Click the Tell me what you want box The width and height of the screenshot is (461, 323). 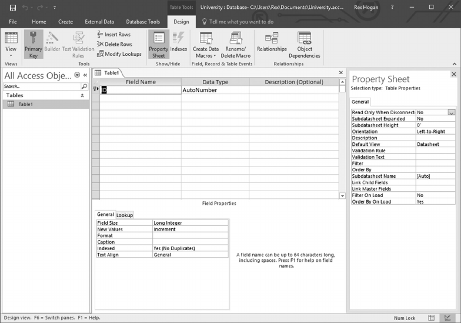[x=238, y=22]
